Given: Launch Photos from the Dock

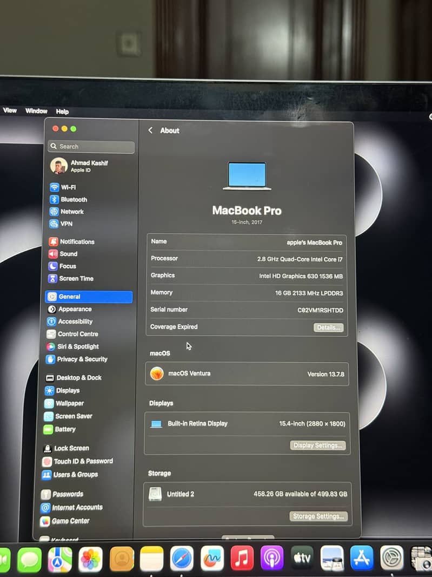Looking at the screenshot, I should pyautogui.click(x=90, y=560).
